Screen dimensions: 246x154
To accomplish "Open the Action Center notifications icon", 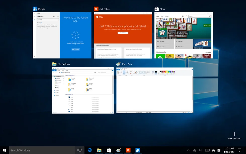I will tap(239, 150).
